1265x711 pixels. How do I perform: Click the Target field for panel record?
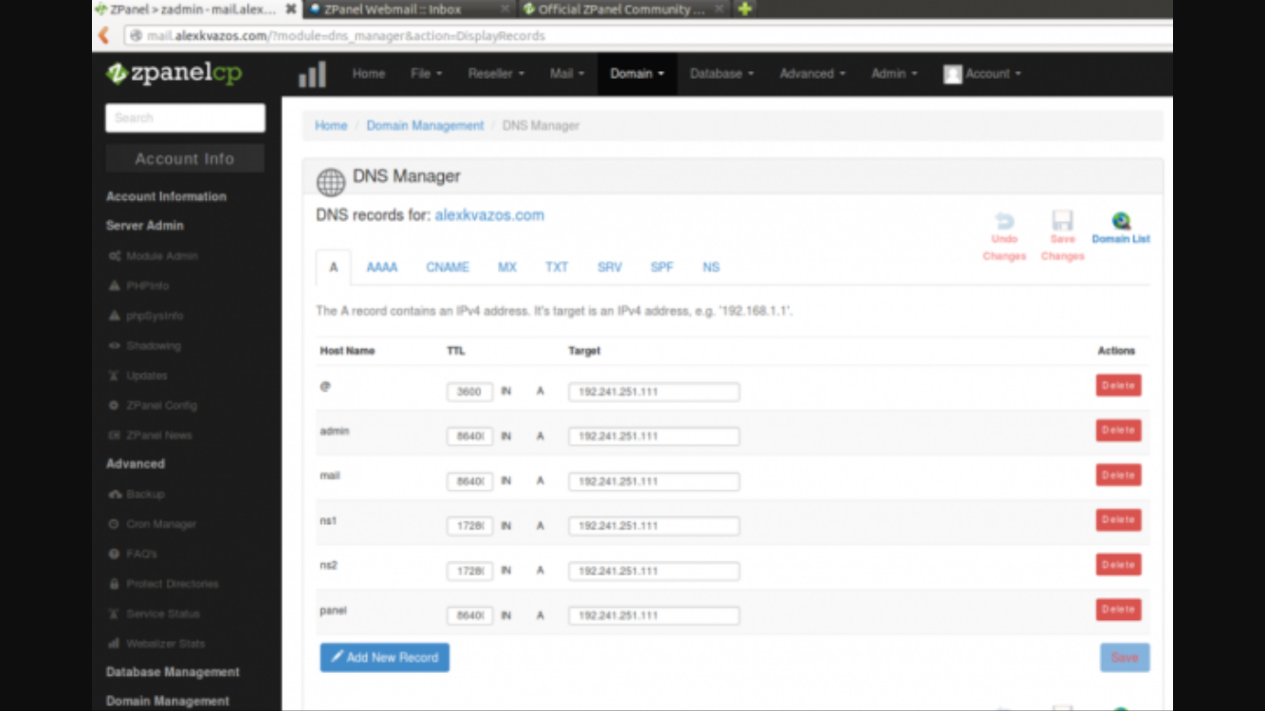pos(654,616)
